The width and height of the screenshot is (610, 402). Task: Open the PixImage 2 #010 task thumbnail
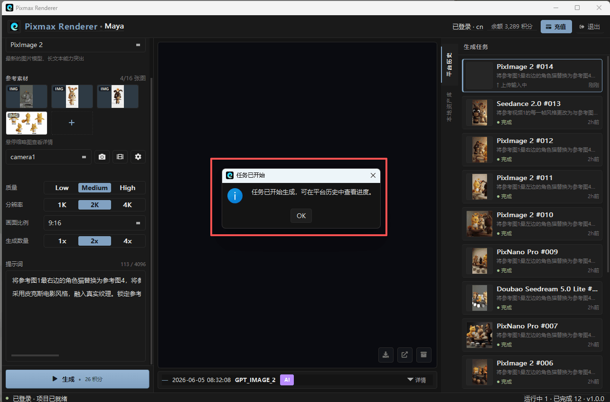479,224
